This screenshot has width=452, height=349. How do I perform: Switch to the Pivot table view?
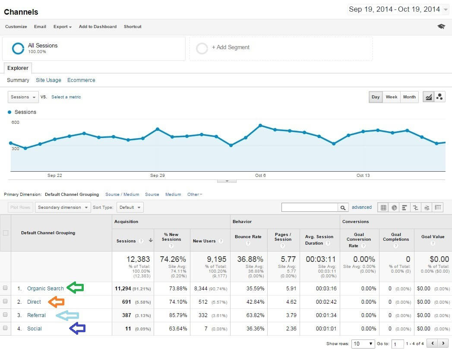437,207
